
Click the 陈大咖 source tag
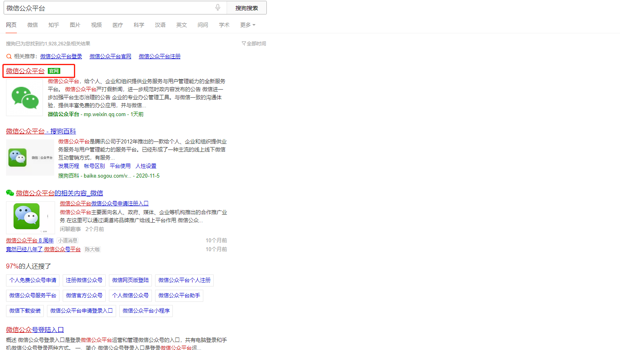coord(92,249)
